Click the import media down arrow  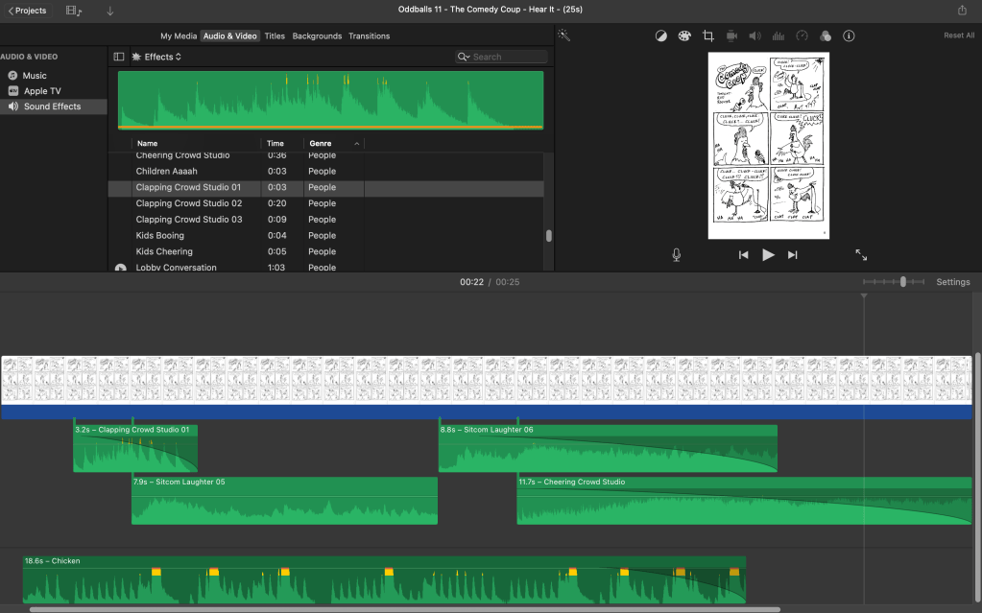click(x=110, y=11)
